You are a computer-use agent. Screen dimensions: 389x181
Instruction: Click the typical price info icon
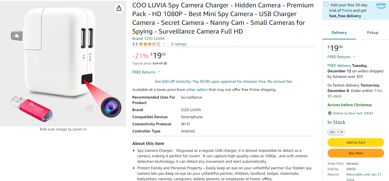point(165,63)
